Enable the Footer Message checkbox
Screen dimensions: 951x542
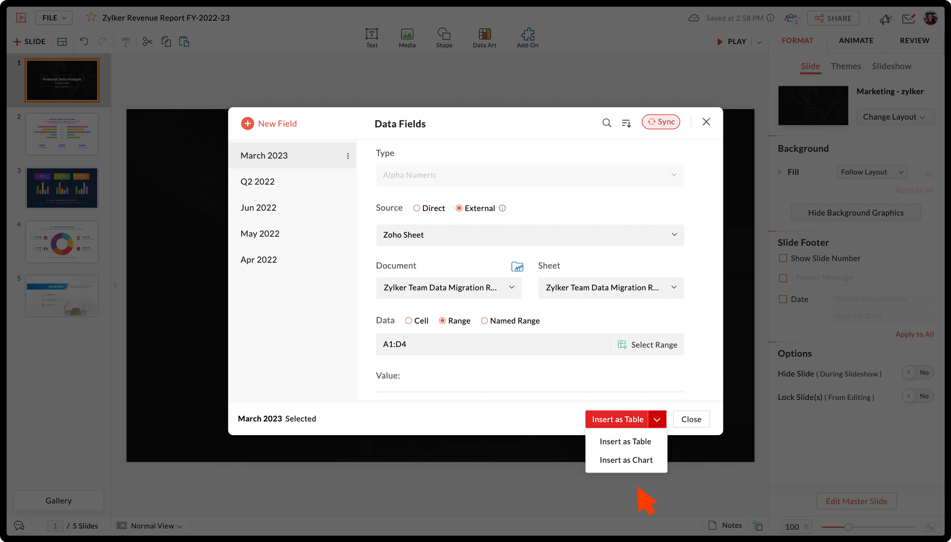click(x=783, y=278)
